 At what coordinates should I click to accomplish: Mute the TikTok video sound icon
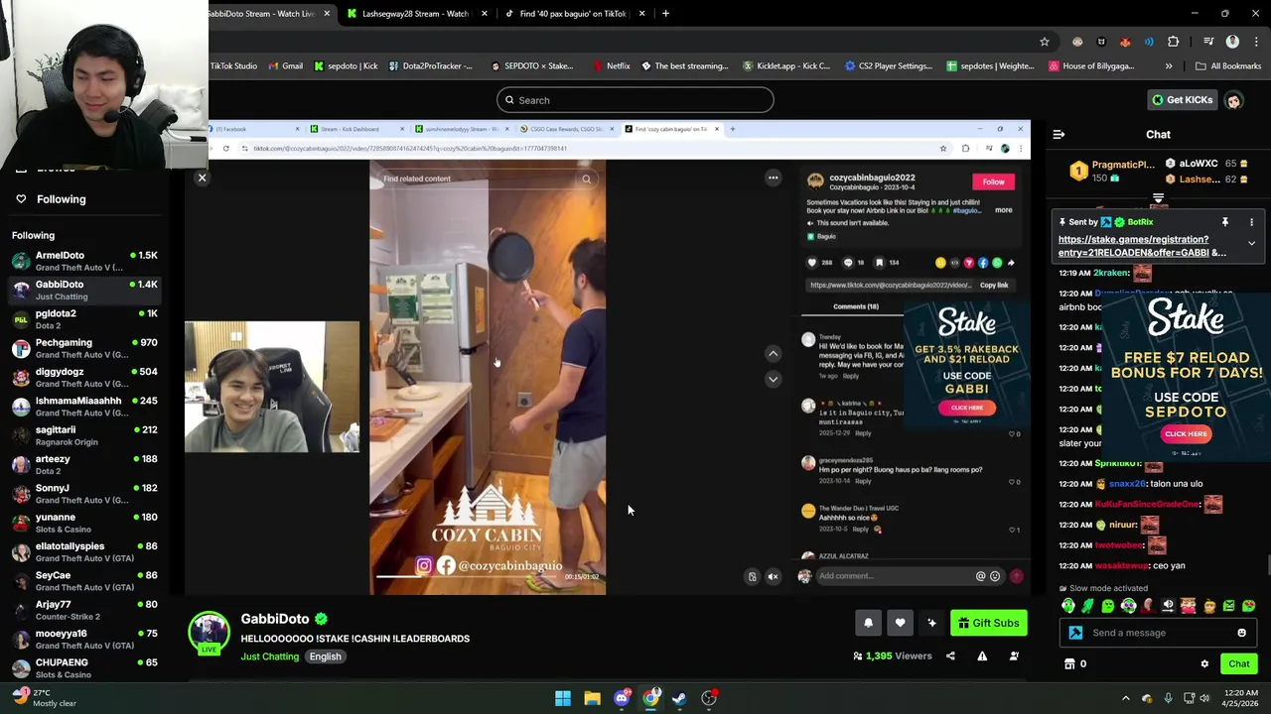coord(773,576)
